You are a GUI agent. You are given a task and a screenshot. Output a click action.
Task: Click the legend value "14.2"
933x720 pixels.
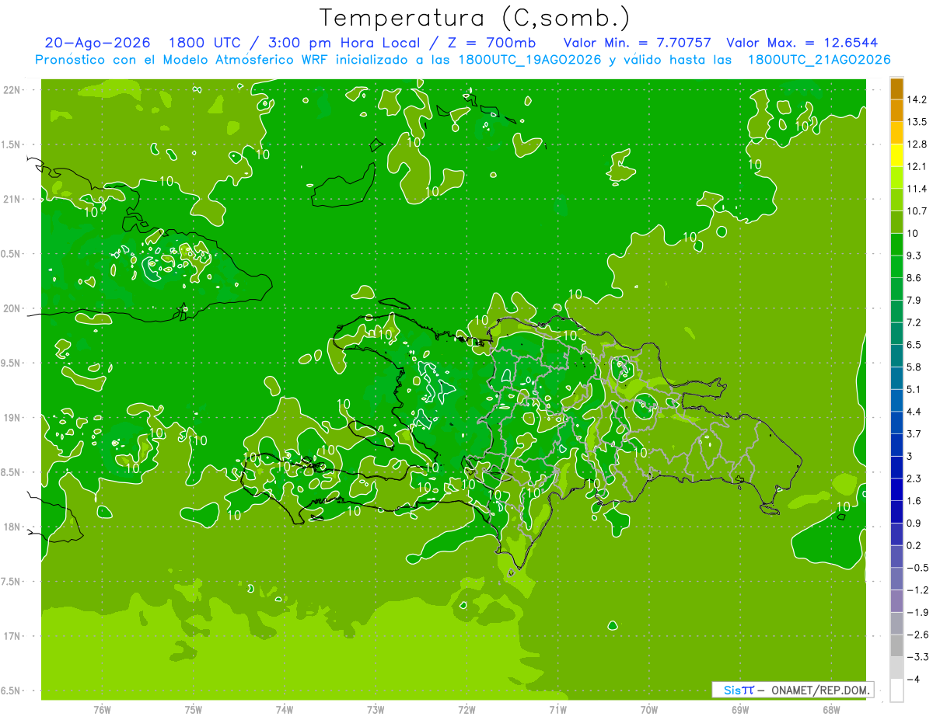point(917,100)
